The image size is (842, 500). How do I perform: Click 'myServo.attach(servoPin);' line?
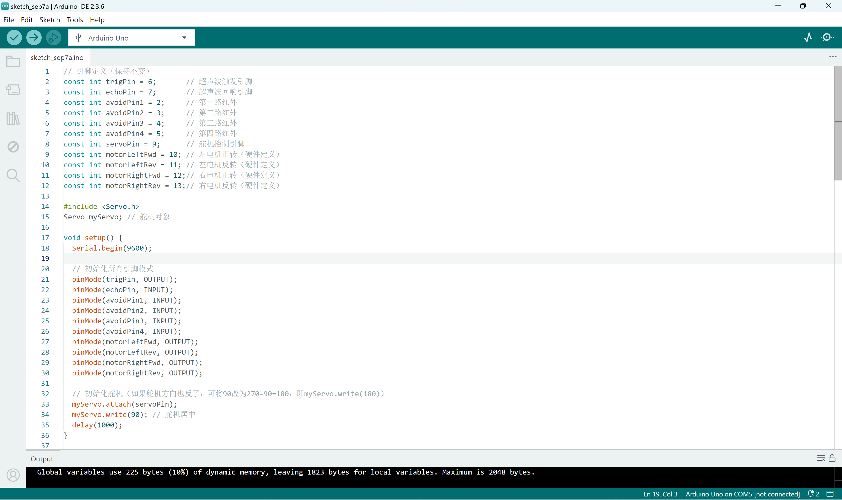pyautogui.click(x=124, y=404)
